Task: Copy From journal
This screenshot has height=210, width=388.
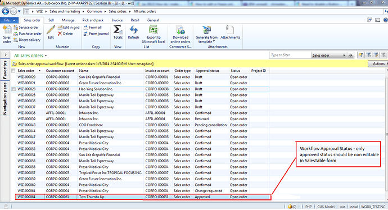Action: point(96,34)
